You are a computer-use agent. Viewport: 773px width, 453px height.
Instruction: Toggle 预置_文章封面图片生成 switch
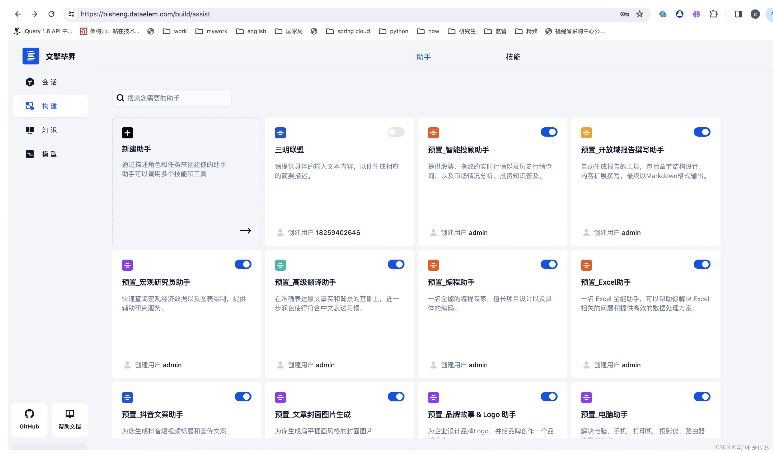(x=396, y=397)
